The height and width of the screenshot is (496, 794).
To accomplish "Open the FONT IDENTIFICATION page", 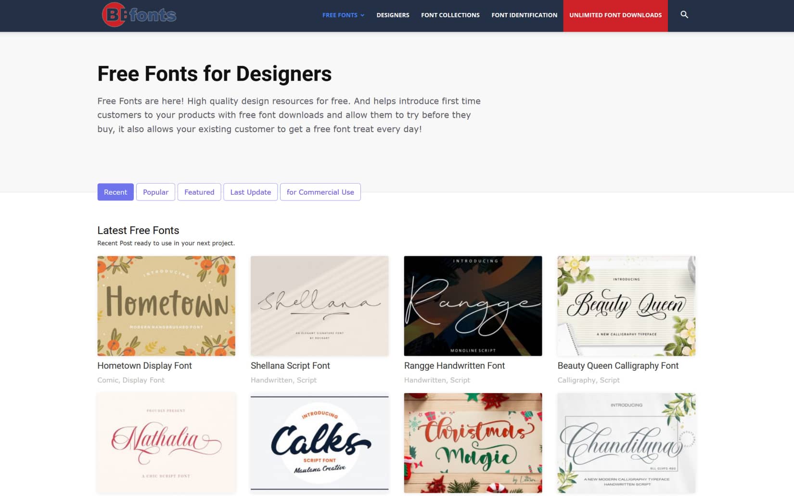I will coord(524,15).
